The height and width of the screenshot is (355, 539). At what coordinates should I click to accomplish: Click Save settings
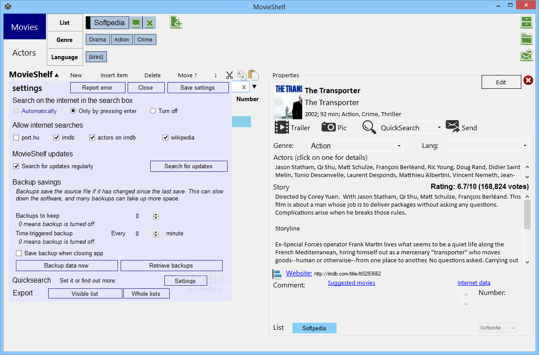[x=197, y=87]
